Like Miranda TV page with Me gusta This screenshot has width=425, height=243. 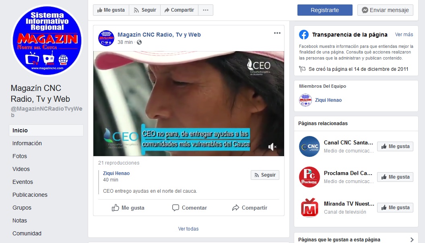pyautogui.click(x=395, y=208)
